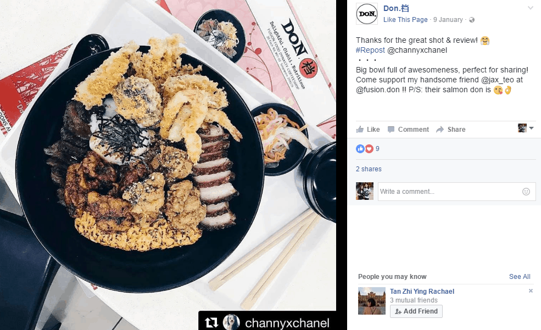The height and width of the screenshot is (330, 541).
Task: Open the 2 shares link
Action: (x=369, y=169)
